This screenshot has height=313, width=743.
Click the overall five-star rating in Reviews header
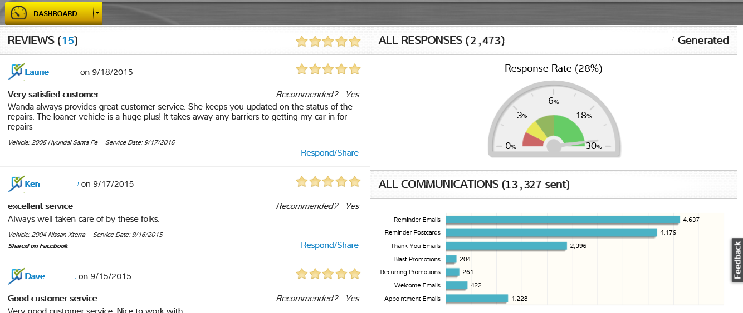[328, 41]
